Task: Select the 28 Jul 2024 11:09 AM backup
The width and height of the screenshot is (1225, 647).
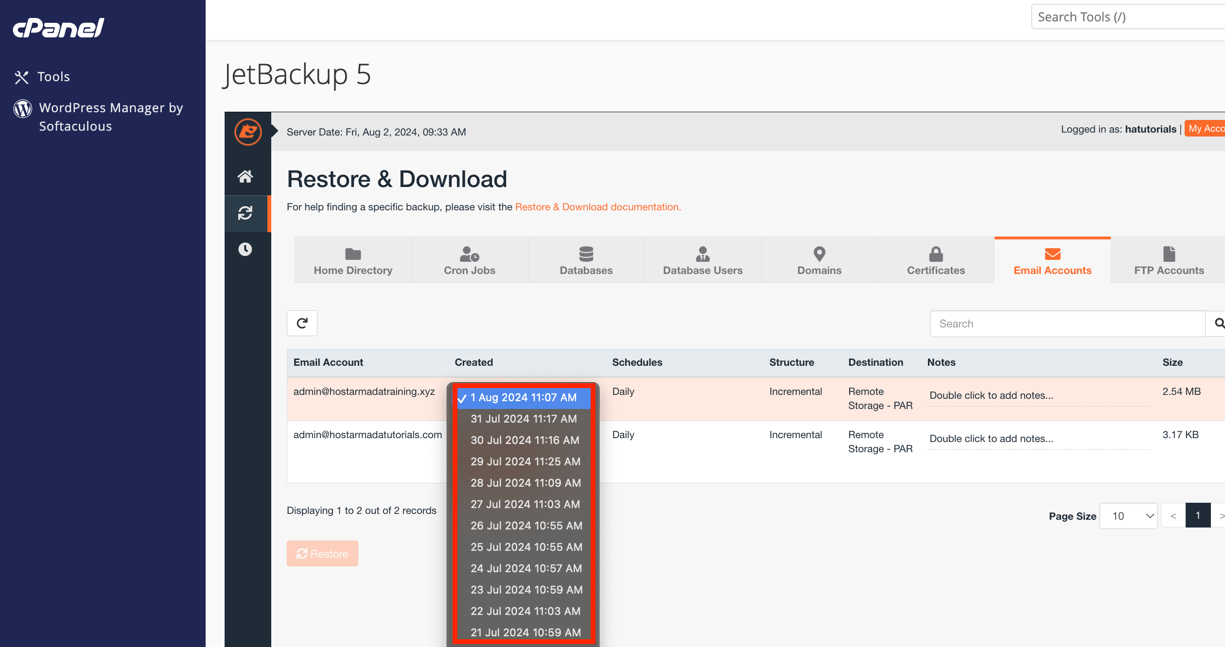Action: pyautogui.click(x=524, y=483)
